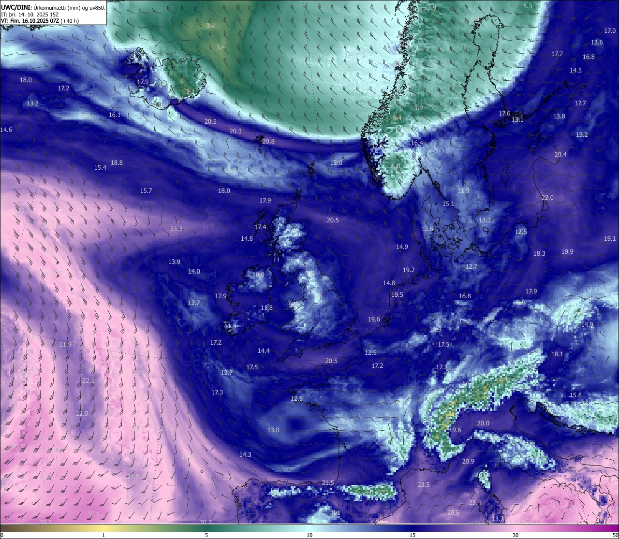Screen dimensions: 619x539
Task: Click the 21.5 value label
Action: (x=328, y=482)
